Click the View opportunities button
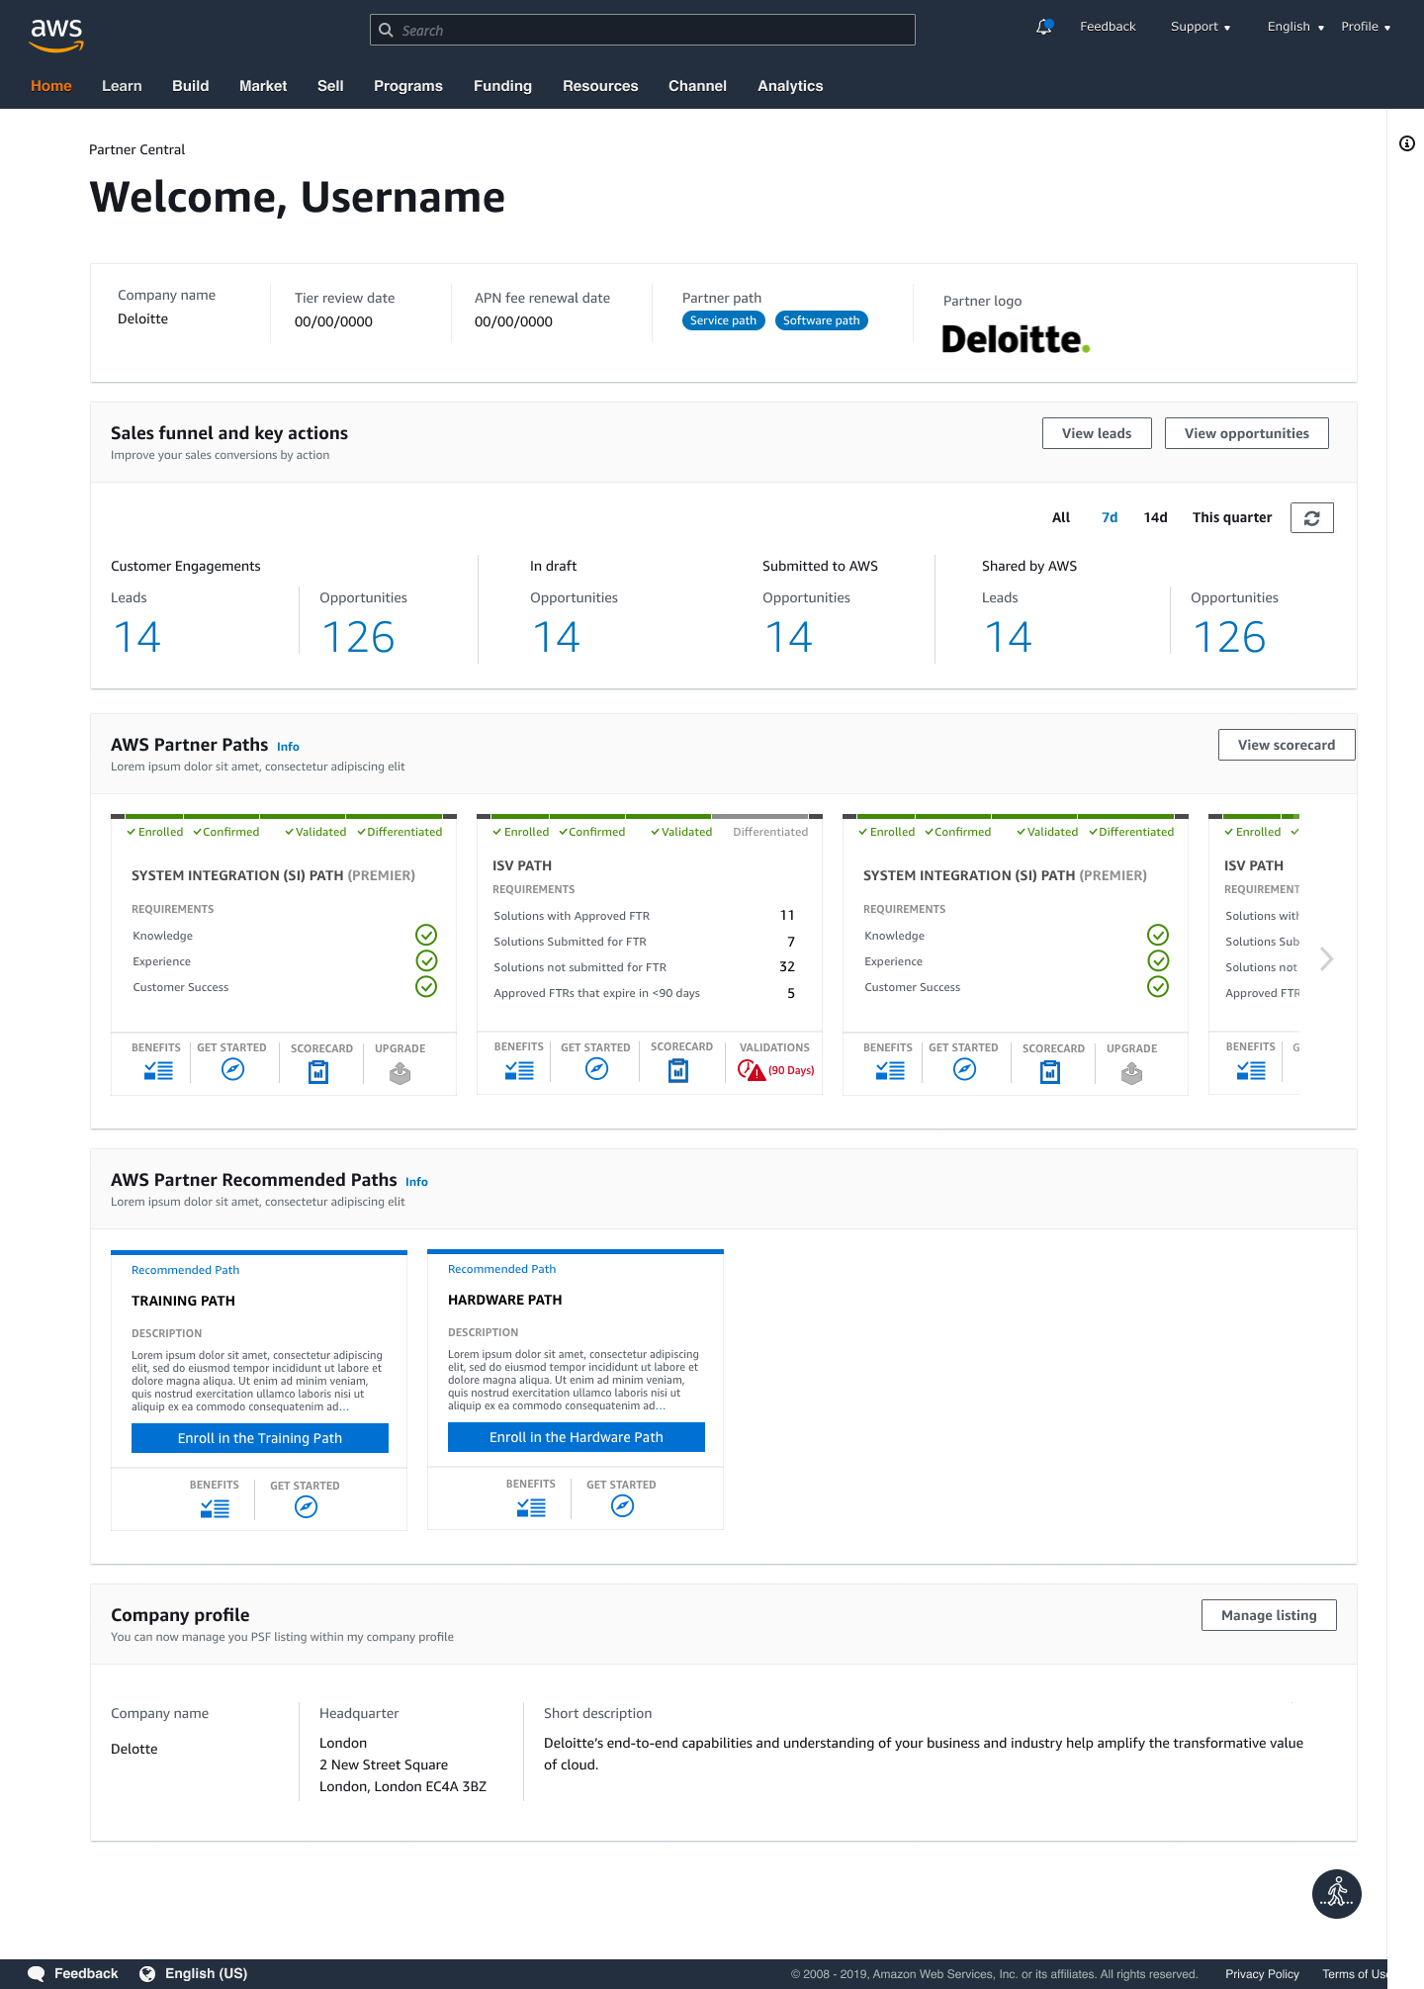 click(x=1247, y=433)
